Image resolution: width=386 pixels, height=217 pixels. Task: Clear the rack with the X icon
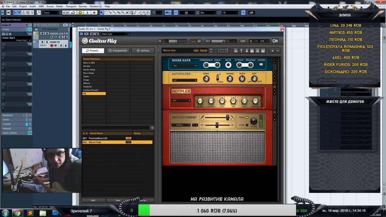tap(272, 51)
